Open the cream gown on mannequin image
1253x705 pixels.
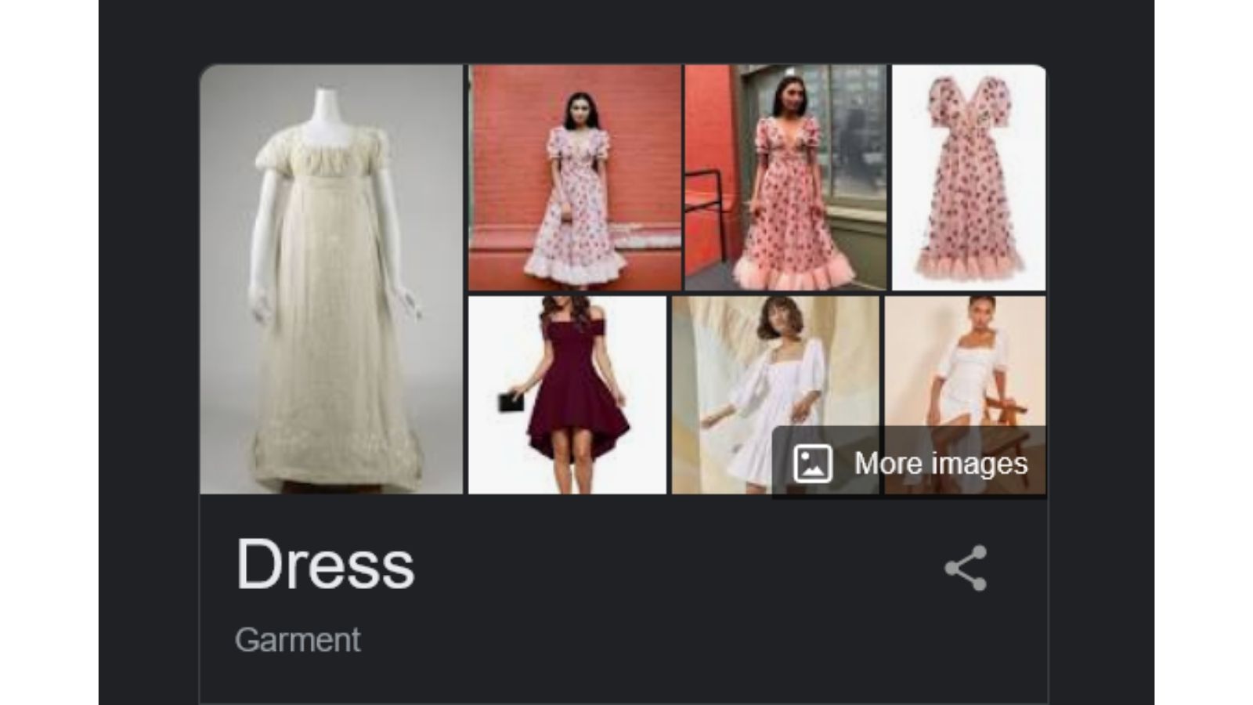point(331,279)
